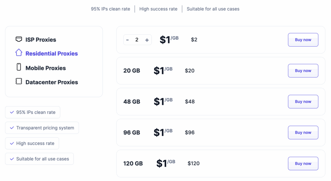Click the Datacenter Proxies icon
Viewport: 331px width, 181px height.
point(19,81)
